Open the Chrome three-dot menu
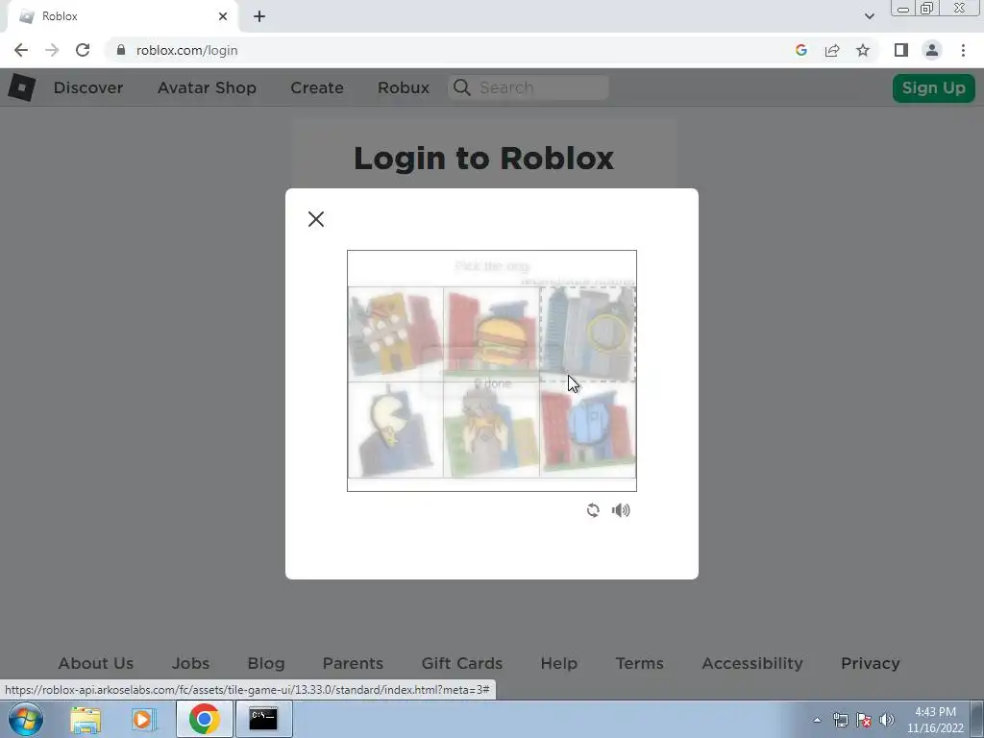 (x=963, y=50)
